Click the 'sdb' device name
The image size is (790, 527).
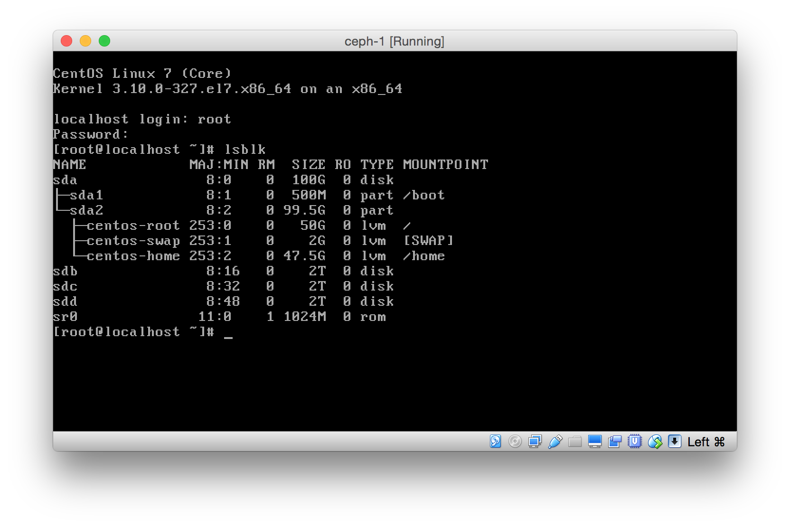pyautogui.click(x=65, y=271)
